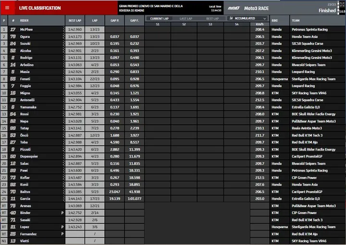Select rider McPhee in first place

(x=26, y=29)
